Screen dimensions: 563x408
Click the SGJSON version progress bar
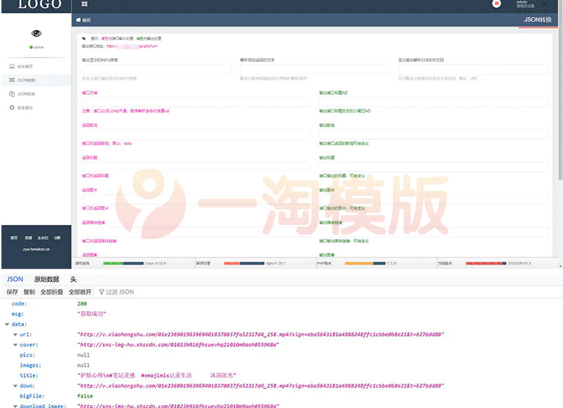pyautogui.click(x=486, y=263)
